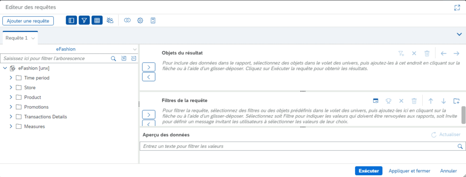Viewport: 466px width, 177px height.
Task: Click the Exécuter button
Action: [x=369, y=171]
